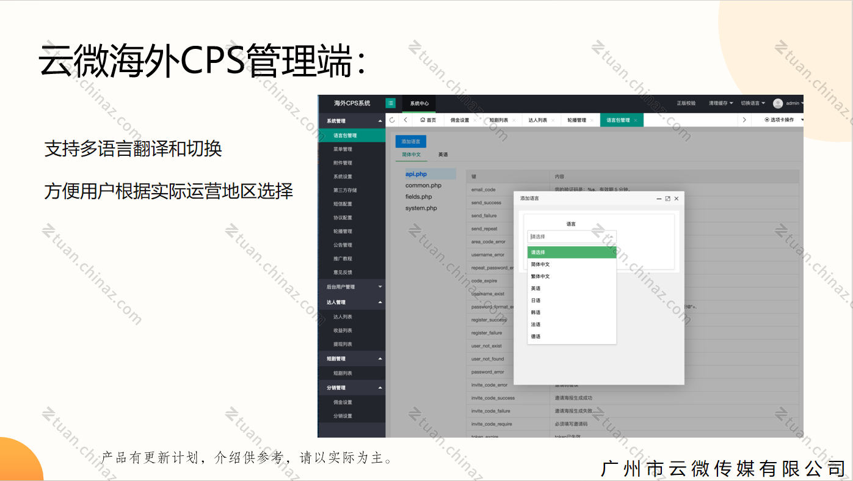Open 收益列表 in the sidebar
Image resolution: width=853 pixels, height=481 pixels.
point(352,331)
